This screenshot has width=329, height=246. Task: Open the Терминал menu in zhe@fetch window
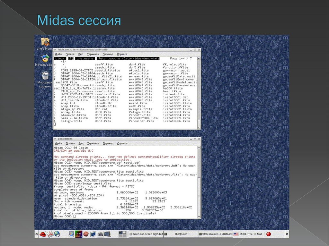93,143
